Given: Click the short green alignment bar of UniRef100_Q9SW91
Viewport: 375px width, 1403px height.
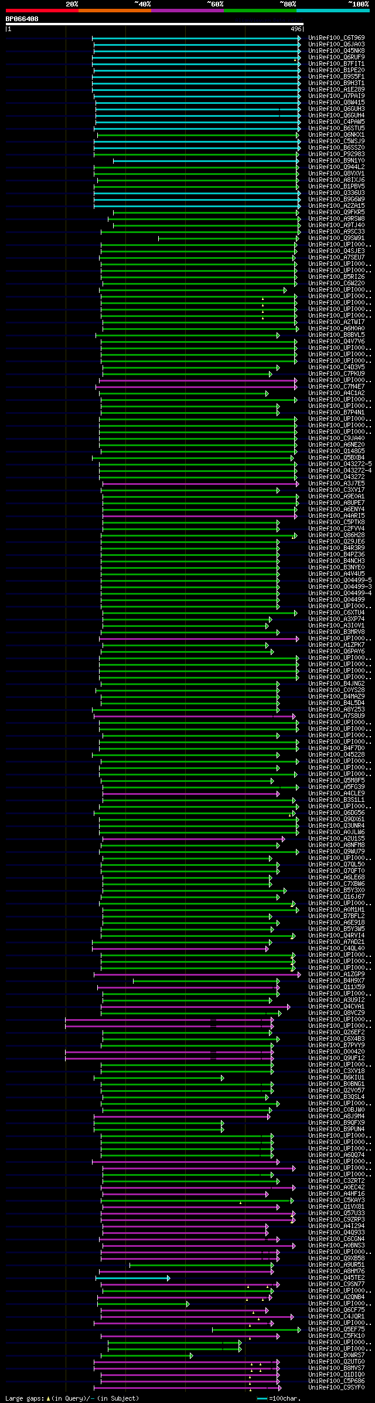Looking at the screenshot, I should pos(229,238).
